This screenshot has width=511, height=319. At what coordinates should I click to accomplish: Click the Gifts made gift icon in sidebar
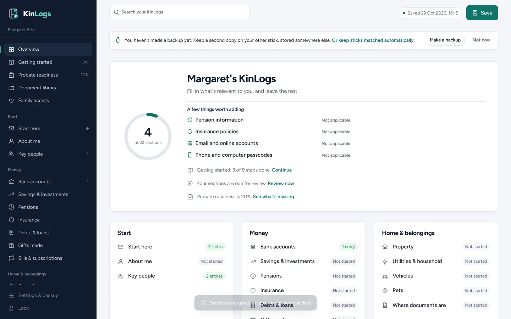[x=11, y=245]
